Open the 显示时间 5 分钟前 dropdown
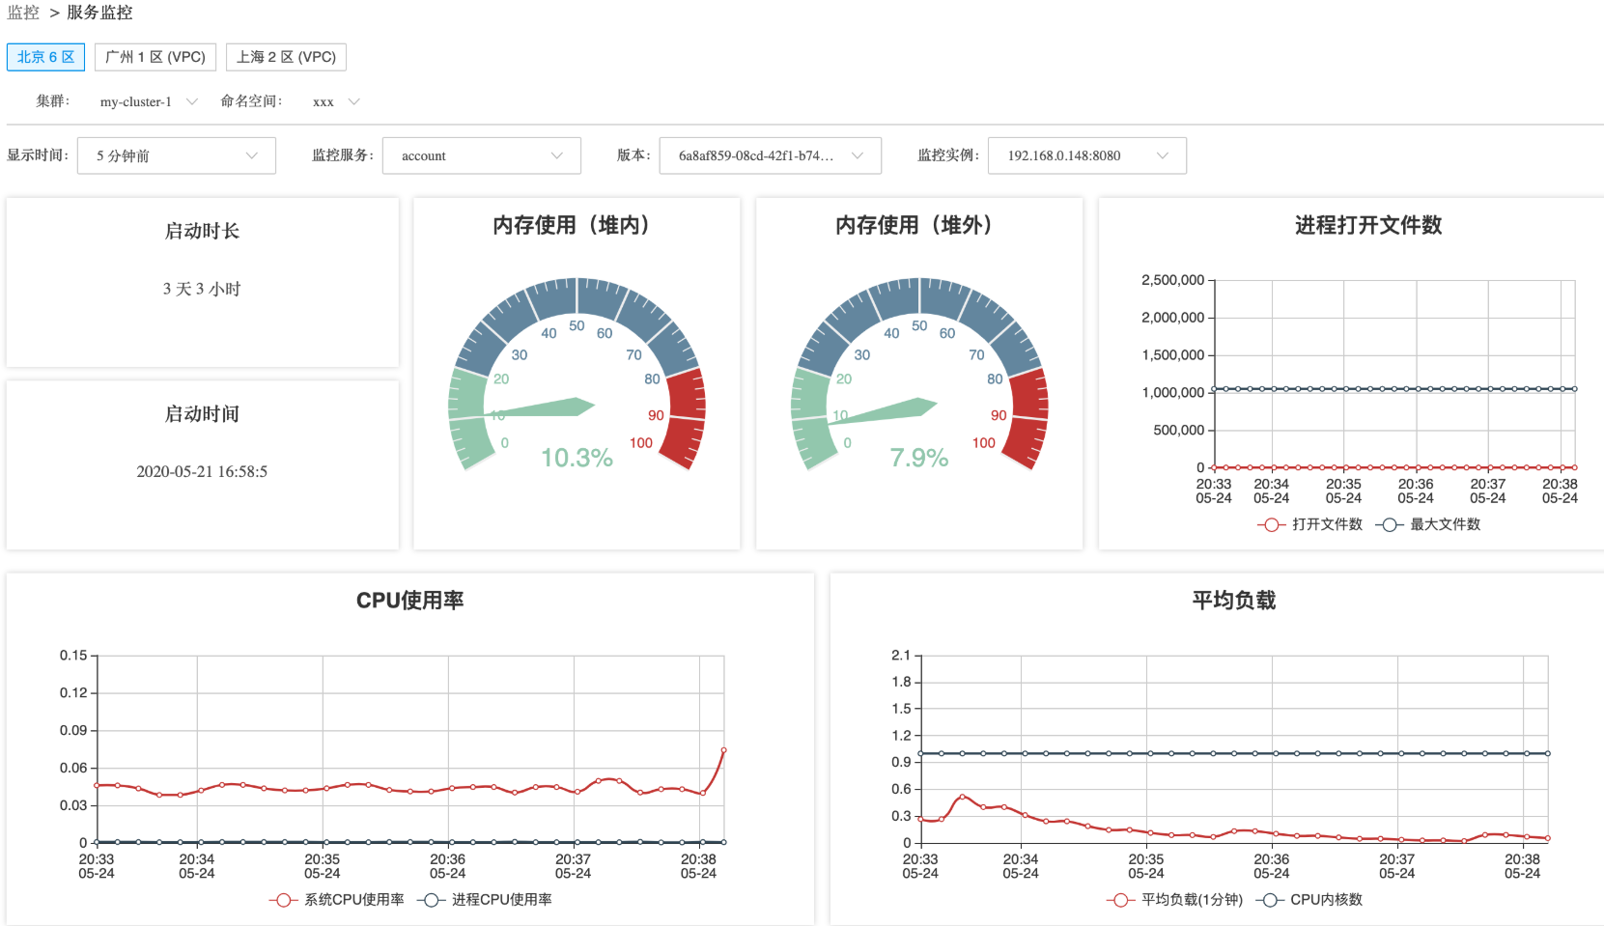Image resolution: width=1604 pixels, height=926 pixels. 177,155
